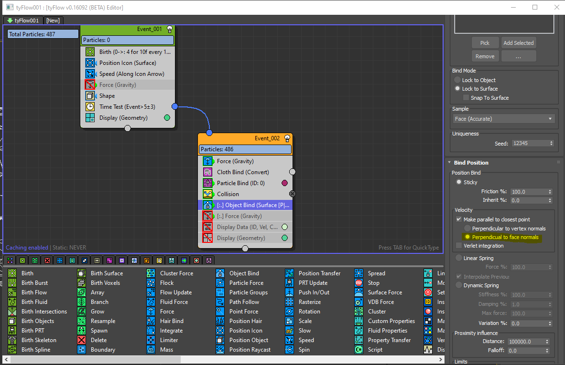Image resolution: width=565 pixels, height=365 pixels.
Task: Toggle Make parallel to closest point checkbox
Action: (x=459, y=219)
